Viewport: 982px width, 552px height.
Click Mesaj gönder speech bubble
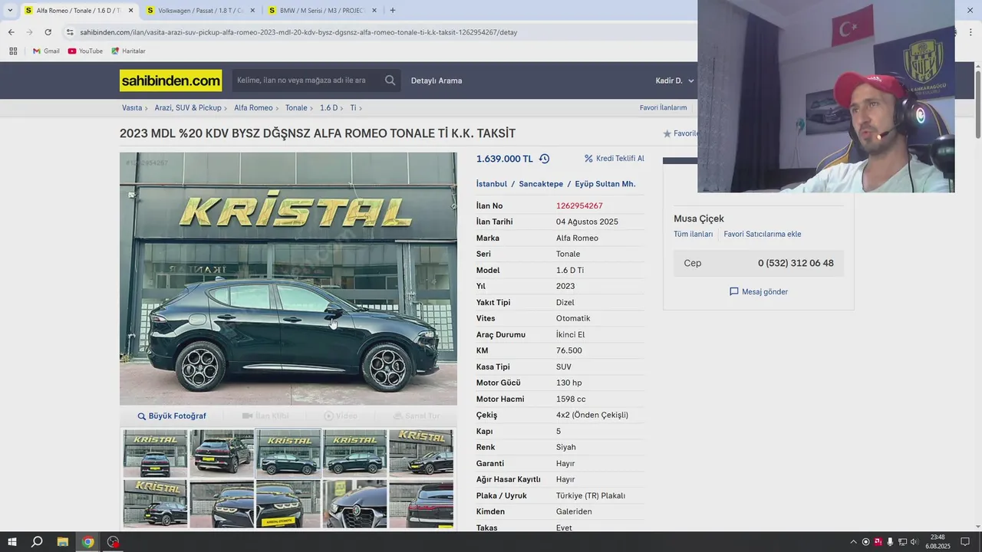[733, 292]
